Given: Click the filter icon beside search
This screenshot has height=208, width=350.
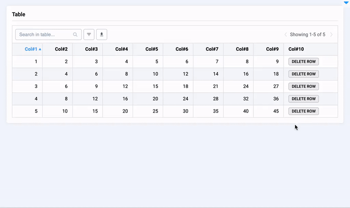Looking at the screenshot, I should (89, 35).
